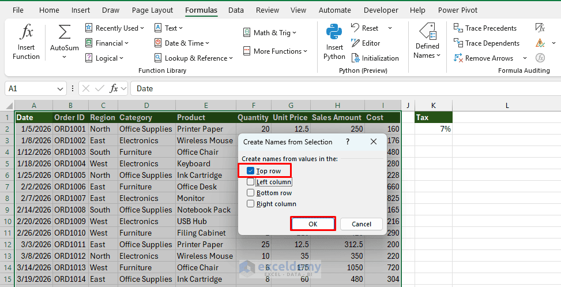Click the formula bar enter checkmark icon
Viewport: 561px width, 287px height.
point(100,88)
